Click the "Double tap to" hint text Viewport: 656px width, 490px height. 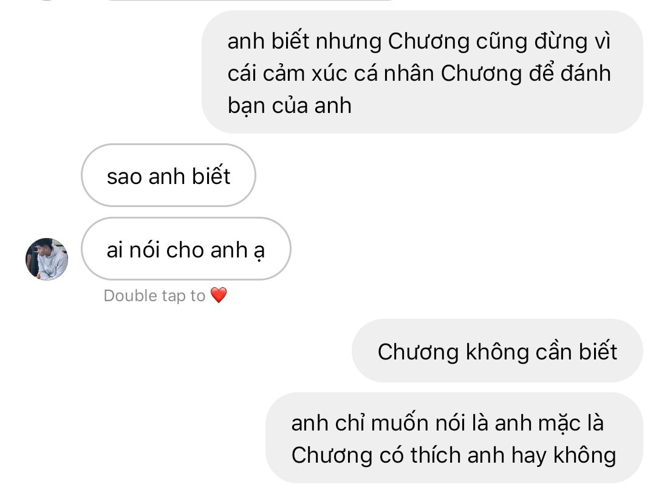point(154,296)
